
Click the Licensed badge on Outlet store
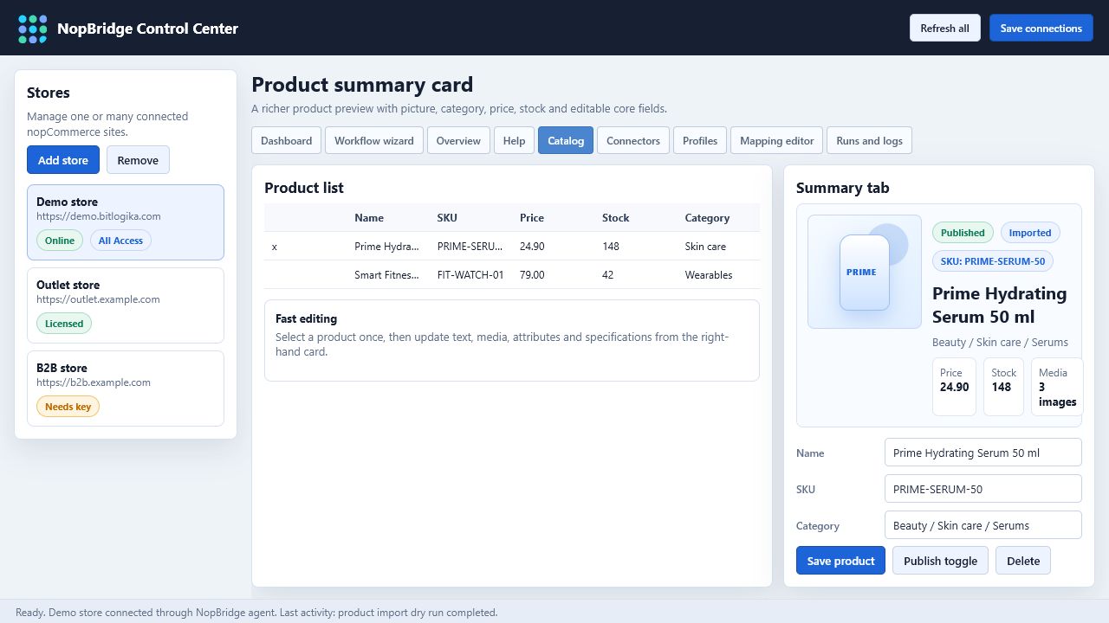64,324
